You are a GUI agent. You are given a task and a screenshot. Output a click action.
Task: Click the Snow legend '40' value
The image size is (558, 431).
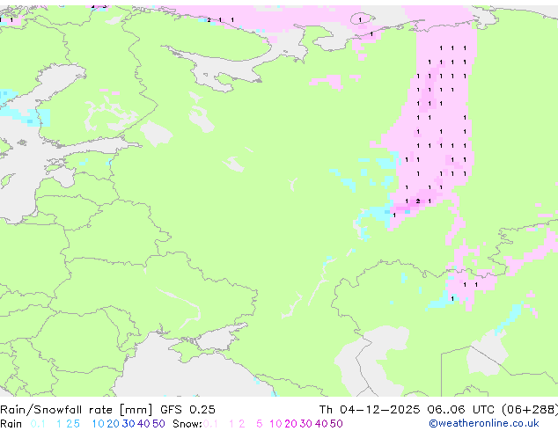321,424
